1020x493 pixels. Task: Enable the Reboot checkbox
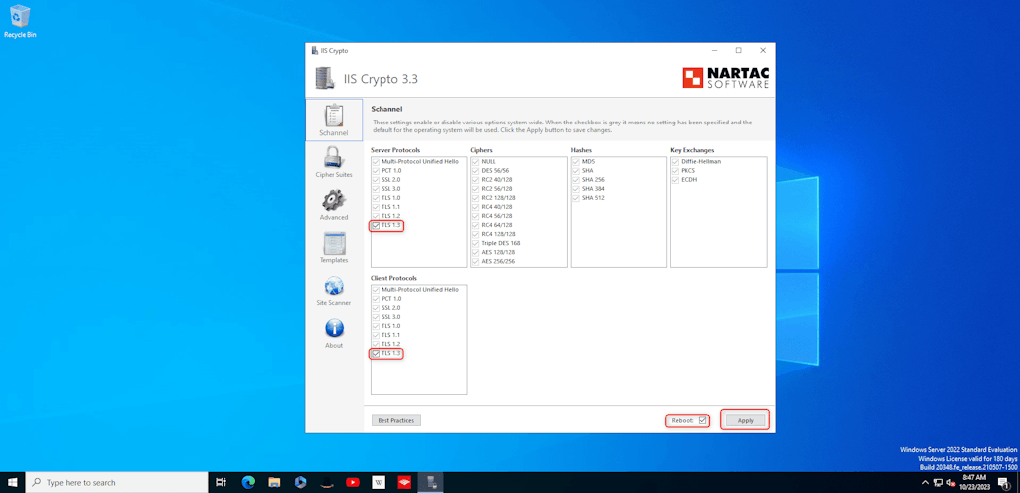coord(702,420)
